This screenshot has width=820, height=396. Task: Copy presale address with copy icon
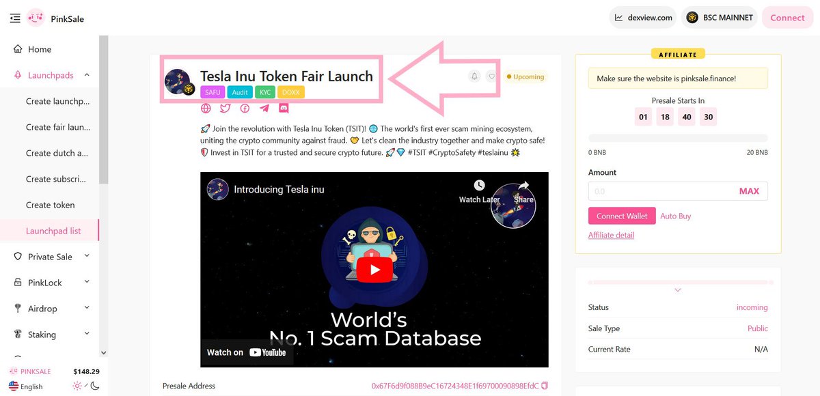[x=545, y=386]
